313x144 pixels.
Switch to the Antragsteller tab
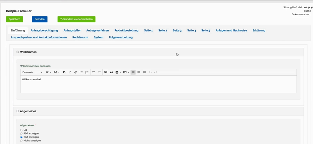pyautogui.click(x=72, y=30)
